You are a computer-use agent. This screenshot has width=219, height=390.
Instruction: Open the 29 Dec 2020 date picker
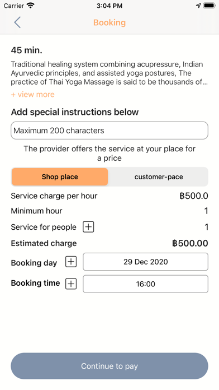[146, 262]
